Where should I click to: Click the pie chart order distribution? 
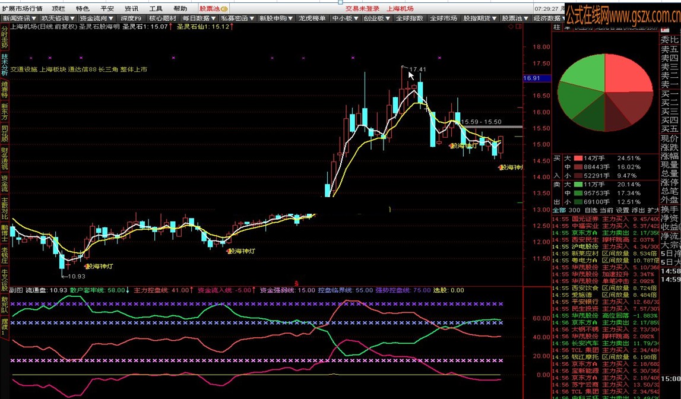point(605,93)
